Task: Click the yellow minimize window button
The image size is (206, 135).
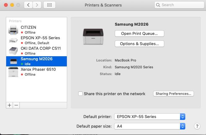Action: pos(12,5)
